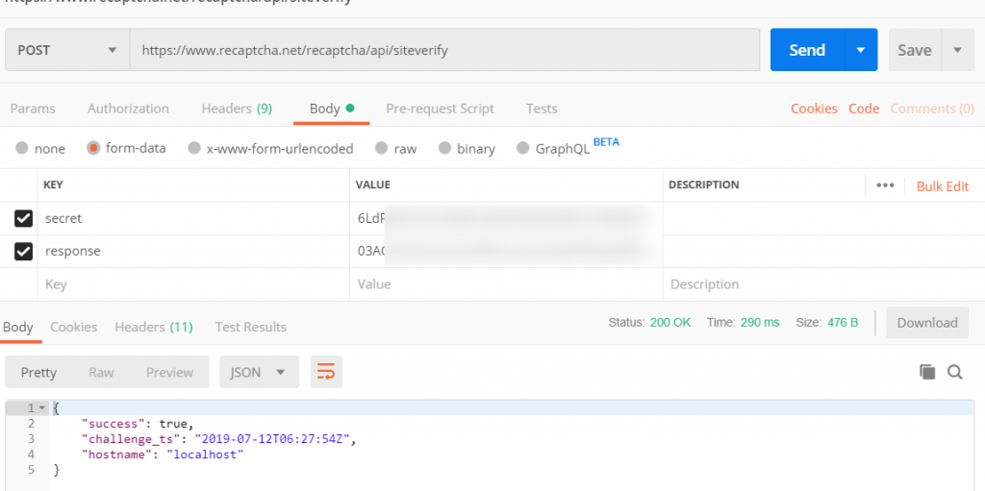
Task: Expand the Save options dropdown arrow
Action: (956, 50)
